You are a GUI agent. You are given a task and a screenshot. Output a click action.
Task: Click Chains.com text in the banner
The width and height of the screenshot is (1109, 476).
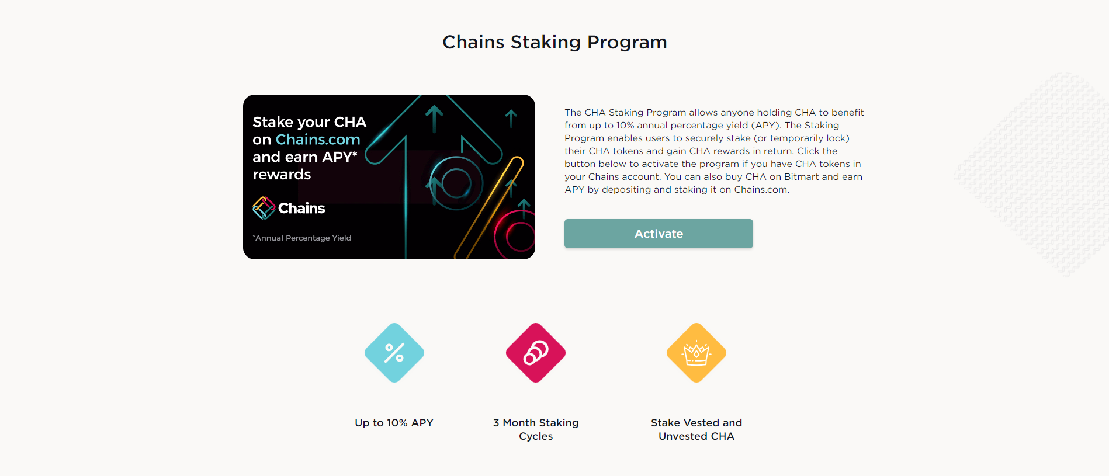pyautogui.click(x=318, y=140)
